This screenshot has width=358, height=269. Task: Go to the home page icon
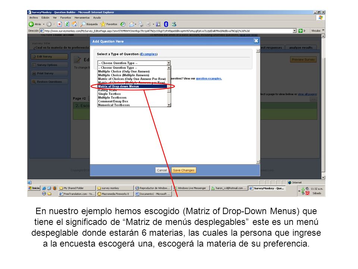click(75, 24)
